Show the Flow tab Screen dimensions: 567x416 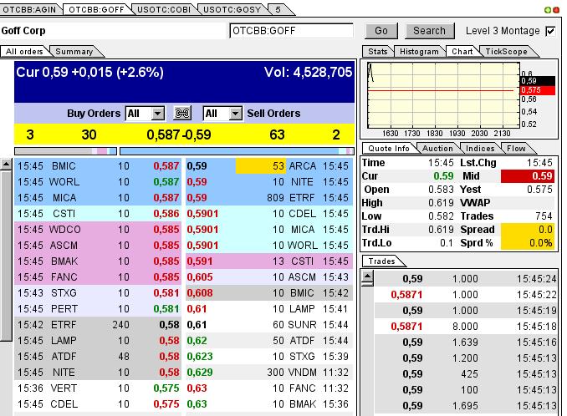pyautogui.click(x=516, y=149)
